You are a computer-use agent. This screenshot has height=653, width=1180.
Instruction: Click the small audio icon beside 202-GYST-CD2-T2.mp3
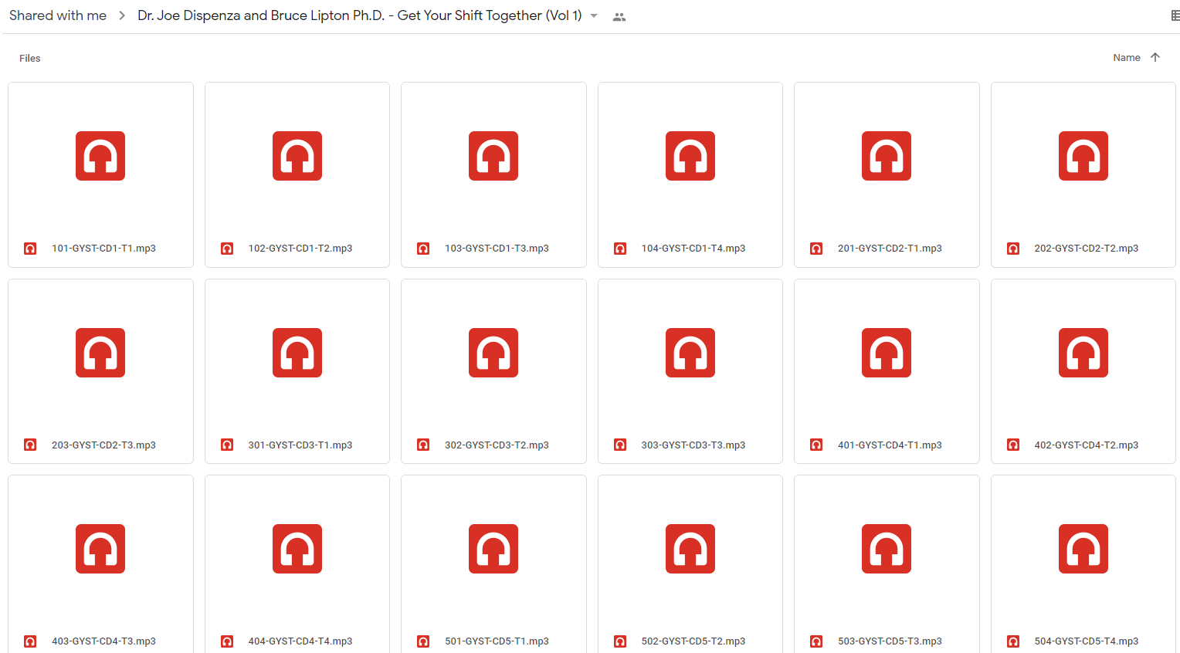pos(1013,249)
